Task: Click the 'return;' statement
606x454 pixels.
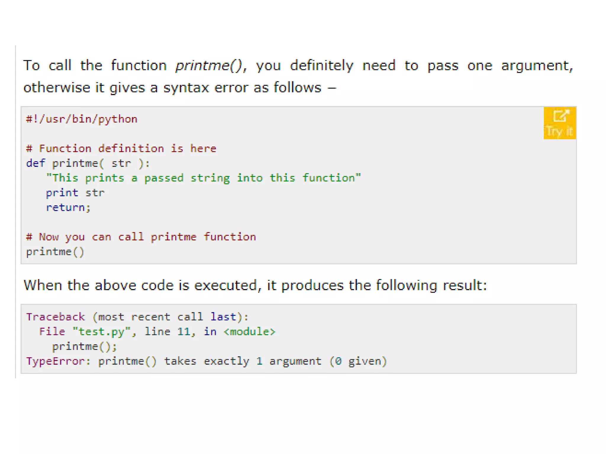Action: click(68, 207)
